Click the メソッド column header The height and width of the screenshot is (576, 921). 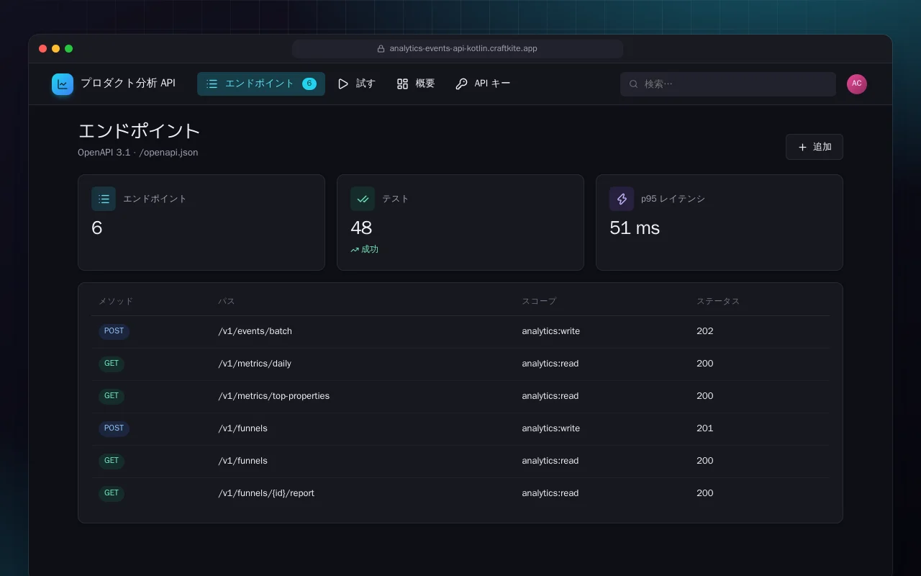pyautogui.click(x=116, y=301)
